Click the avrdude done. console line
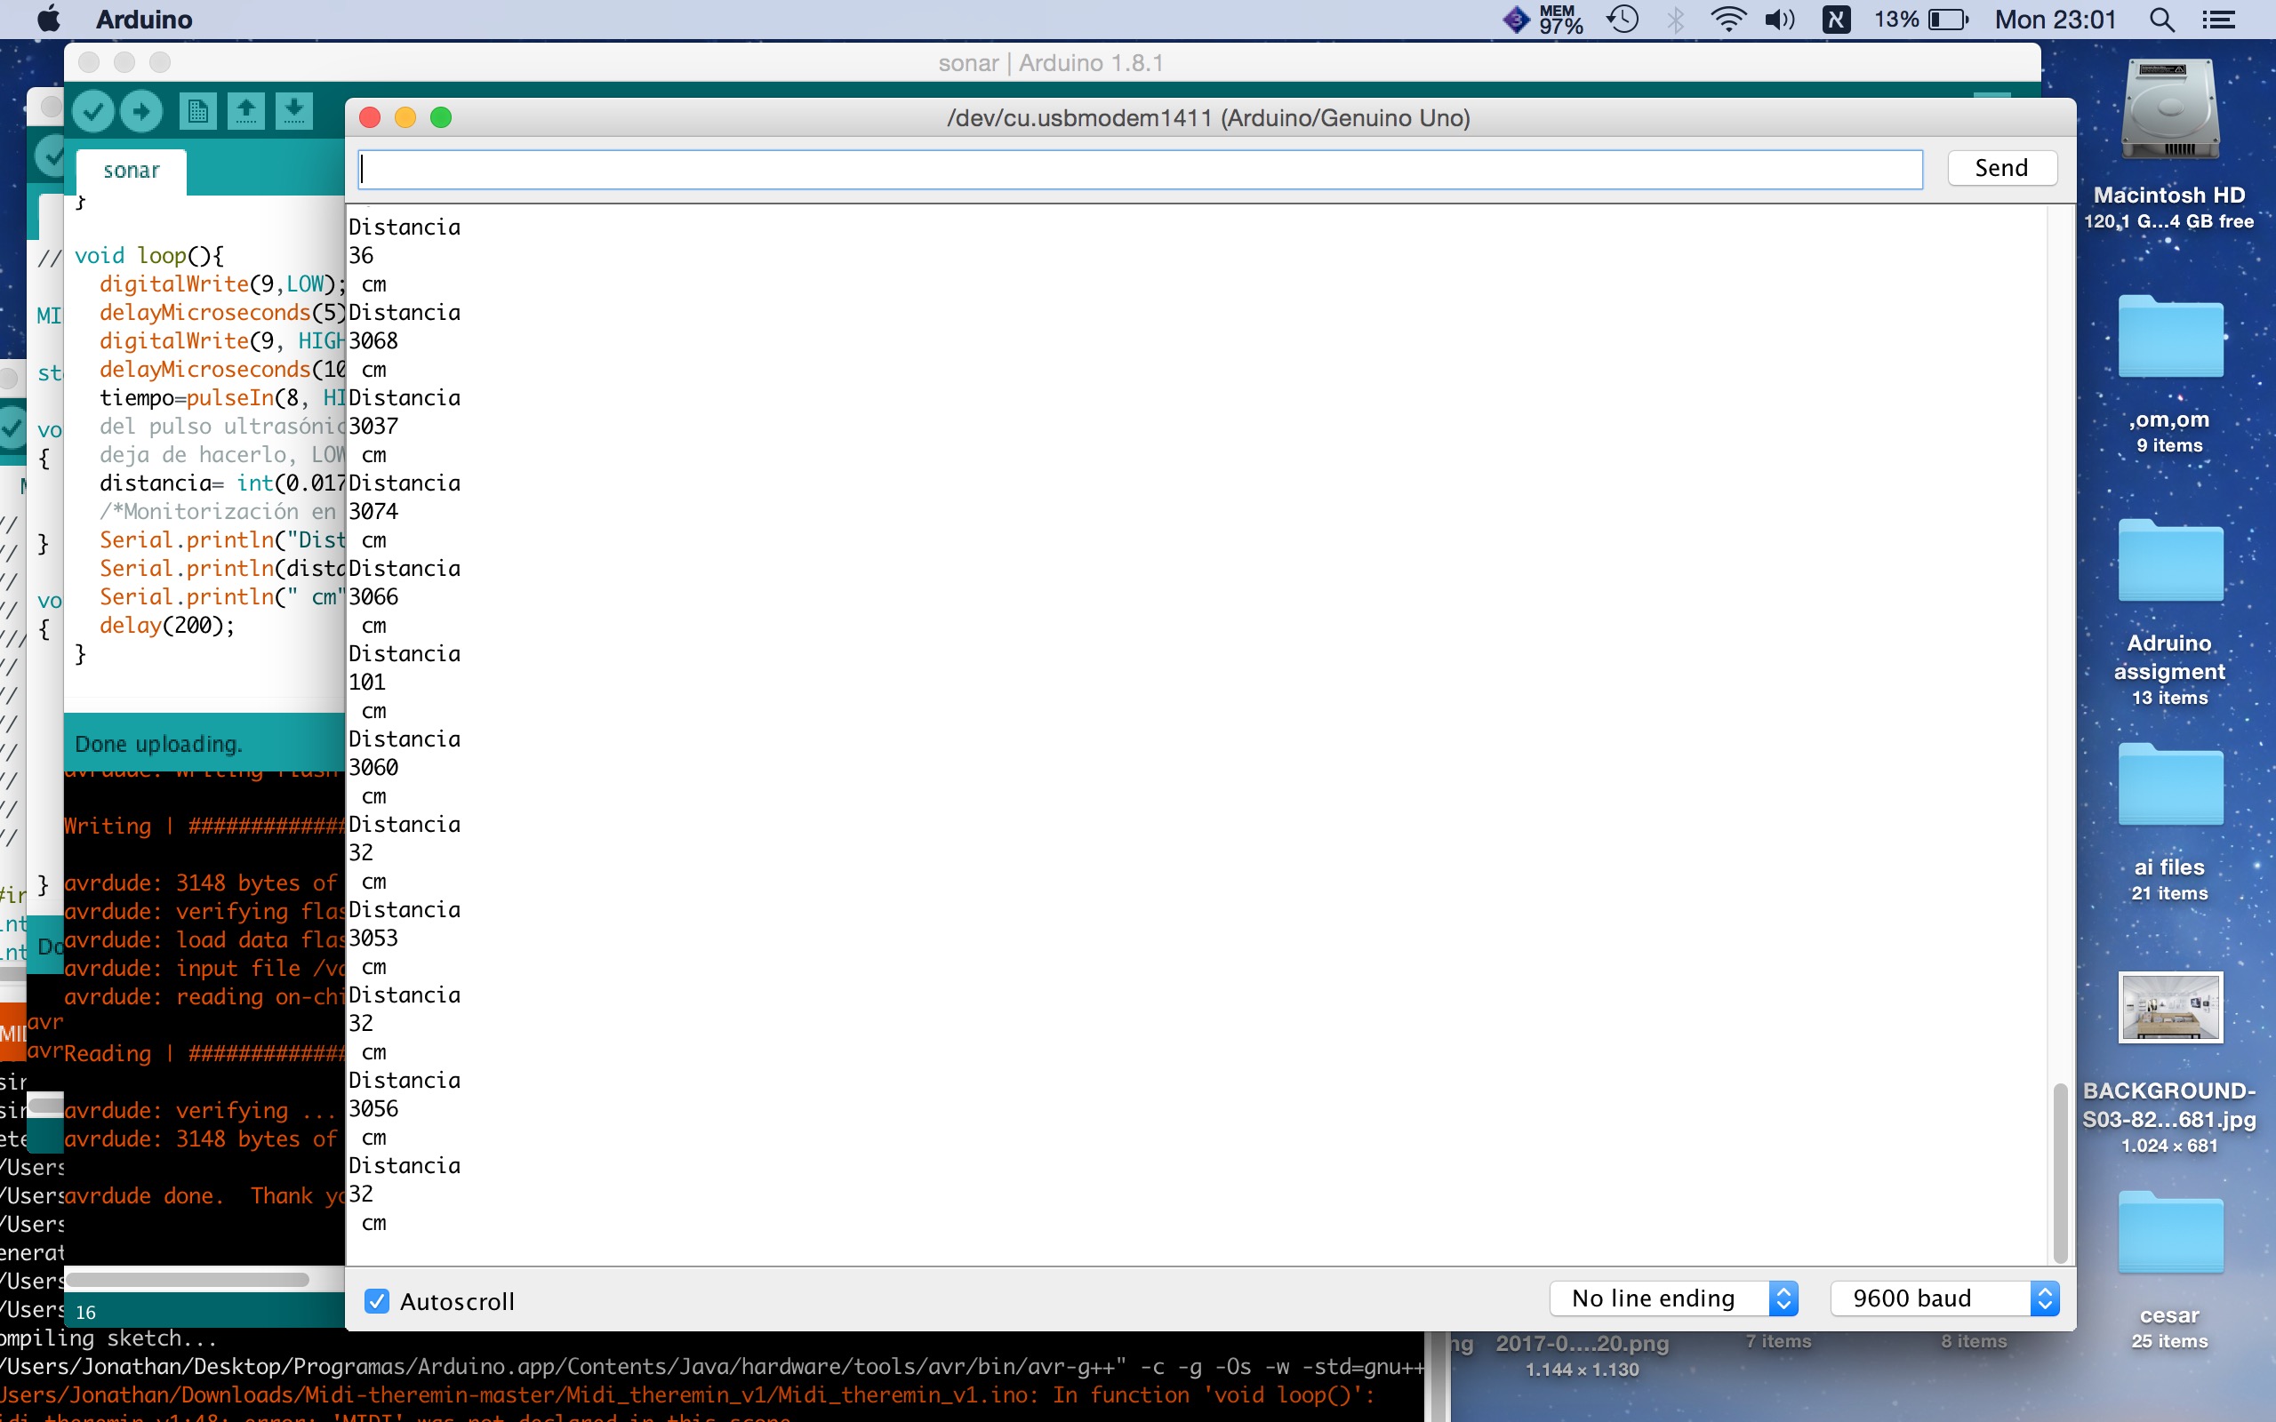This screenshot has width=2276, height=1422. [x=144, y=1195]
